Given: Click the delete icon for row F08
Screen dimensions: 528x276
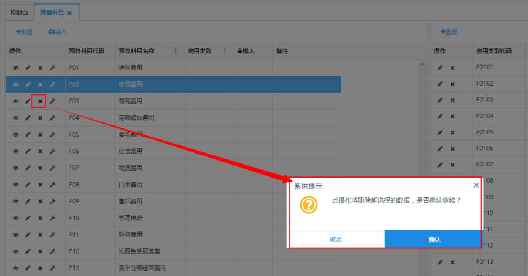Looking at the screenshot, I should [40, 185].
